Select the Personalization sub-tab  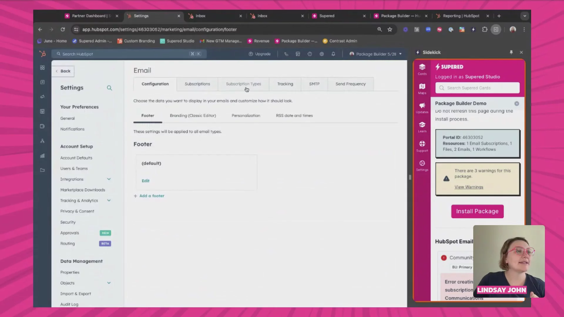coord(246,116)
